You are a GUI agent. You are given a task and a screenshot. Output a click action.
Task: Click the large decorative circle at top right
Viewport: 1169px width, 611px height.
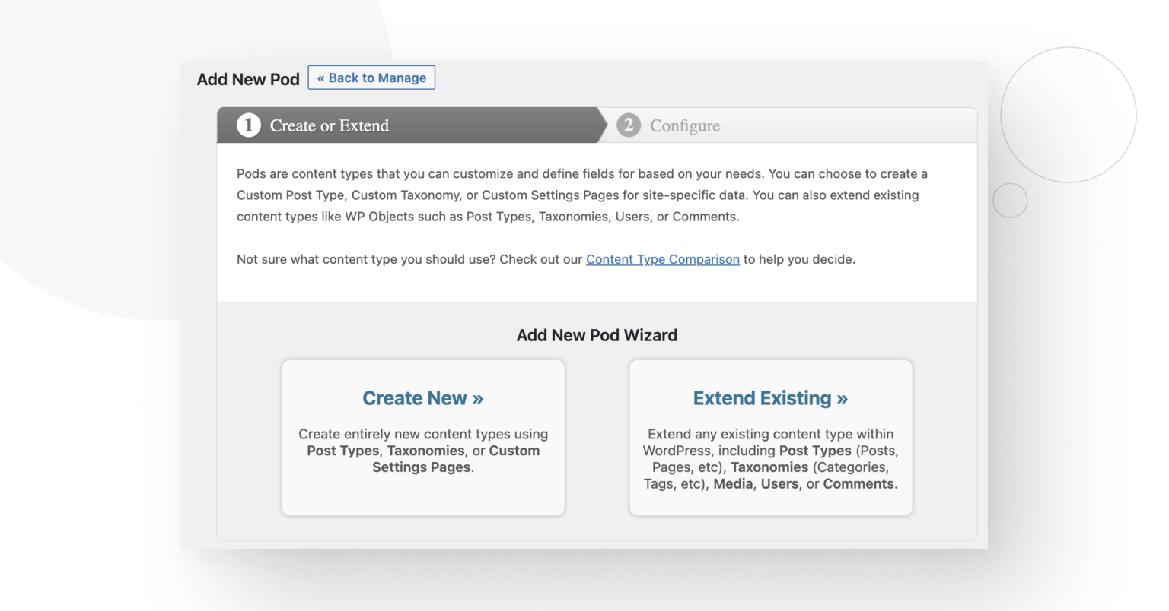[x=1068, y=115]
